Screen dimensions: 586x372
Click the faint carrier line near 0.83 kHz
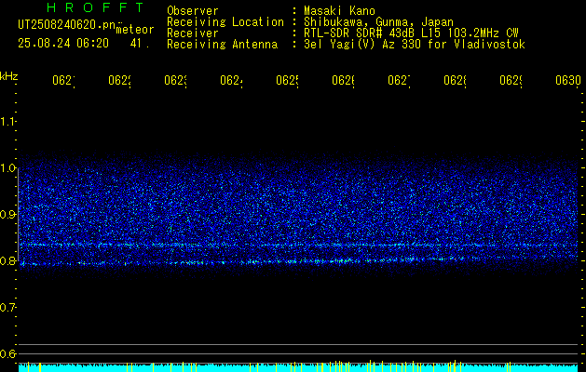(299, 246)
